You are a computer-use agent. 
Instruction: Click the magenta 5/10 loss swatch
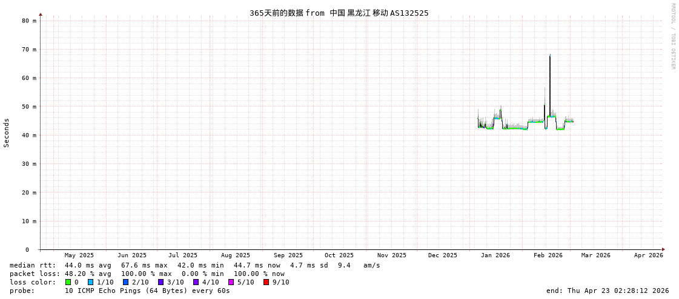point(231,282)
